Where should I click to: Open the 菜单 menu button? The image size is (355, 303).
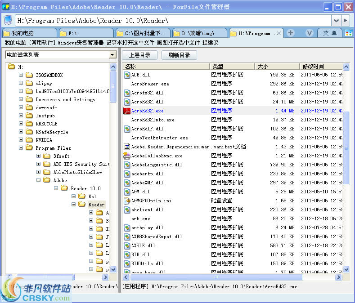329,33
